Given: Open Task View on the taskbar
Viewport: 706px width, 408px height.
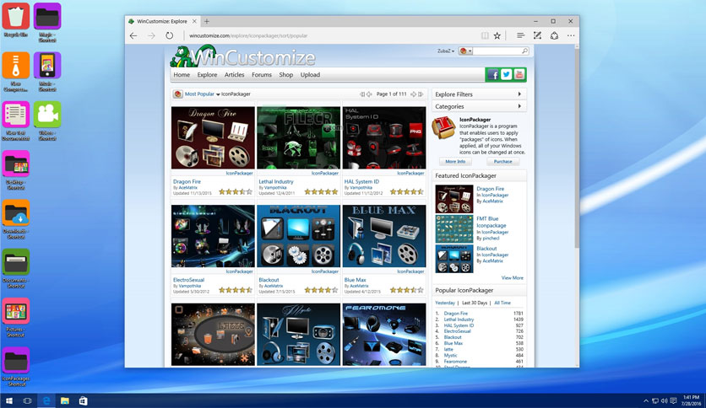Looking at the screenshot, I should (28, 400).
